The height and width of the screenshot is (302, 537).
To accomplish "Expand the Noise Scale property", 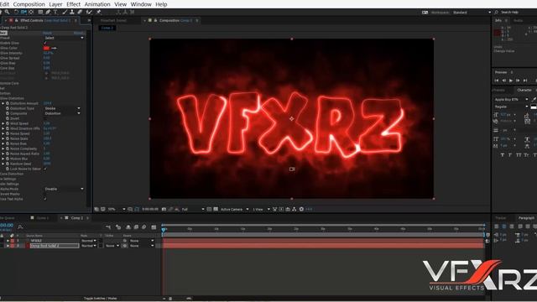I will pos(3,138).
